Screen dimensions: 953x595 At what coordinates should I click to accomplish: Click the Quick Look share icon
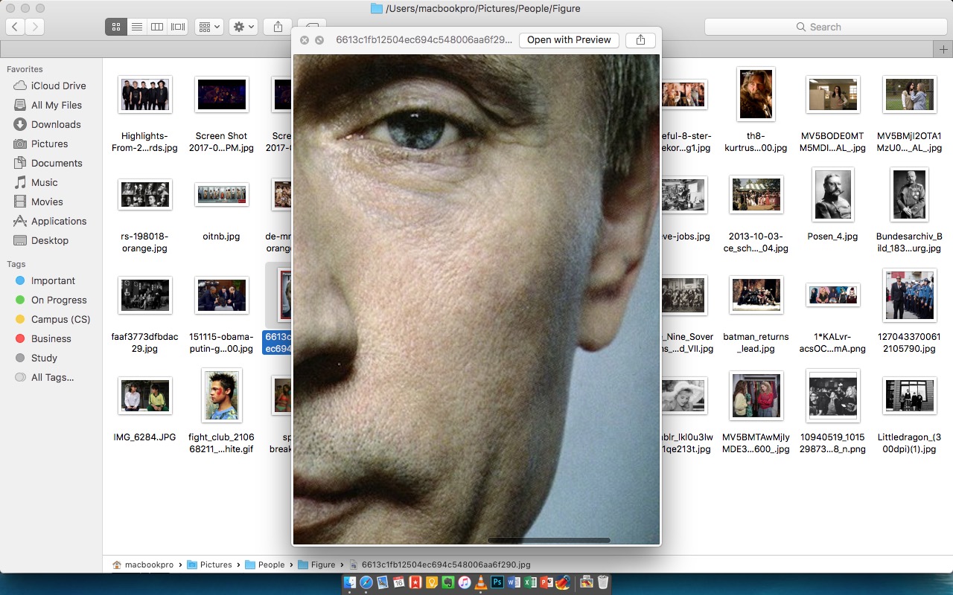640,40
